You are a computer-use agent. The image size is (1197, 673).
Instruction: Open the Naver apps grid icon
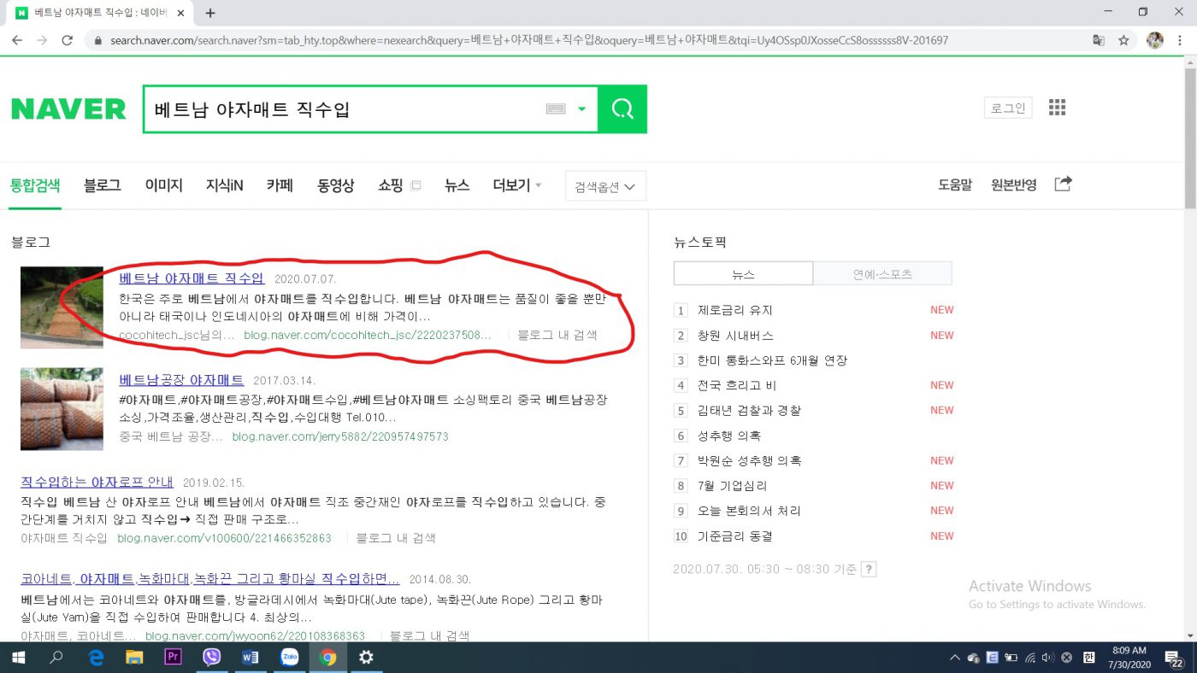[x=1057, y=108]
